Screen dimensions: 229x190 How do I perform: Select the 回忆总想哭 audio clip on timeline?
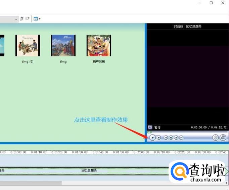pyautogui.click(x=89, y=171)
